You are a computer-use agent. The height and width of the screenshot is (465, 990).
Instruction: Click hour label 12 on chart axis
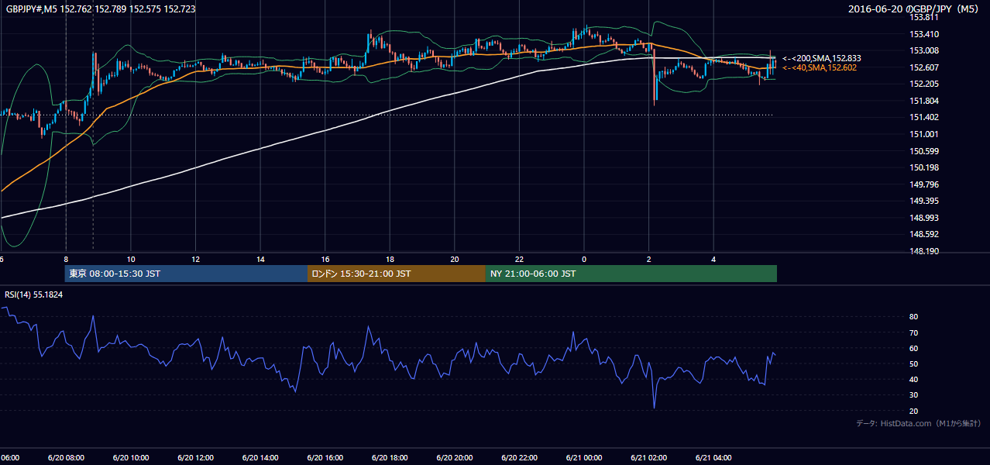pos(196,260)
